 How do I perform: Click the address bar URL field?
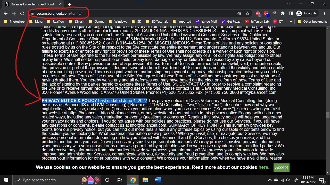134,13
